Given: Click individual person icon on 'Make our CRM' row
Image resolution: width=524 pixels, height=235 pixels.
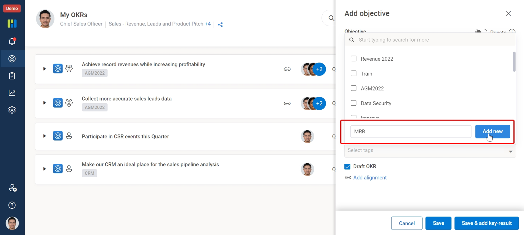Looking at the screenshot, I should coord(69,169).
